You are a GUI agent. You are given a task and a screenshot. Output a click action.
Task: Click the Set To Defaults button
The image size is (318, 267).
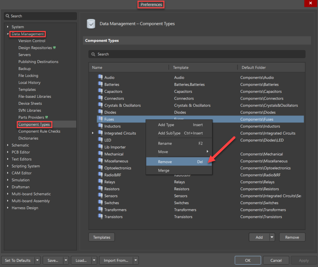point(18,260)
